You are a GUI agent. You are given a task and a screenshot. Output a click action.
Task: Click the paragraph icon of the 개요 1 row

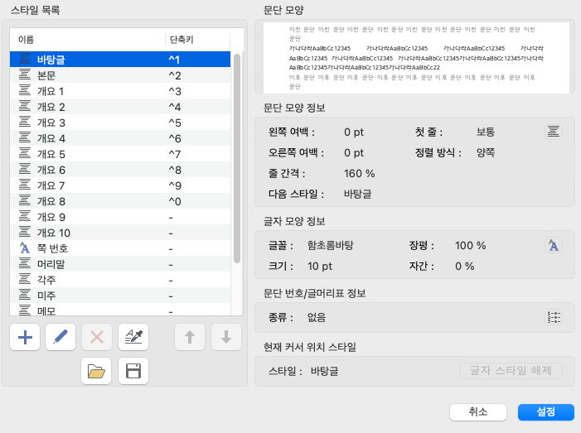click(x=25, y=91)
